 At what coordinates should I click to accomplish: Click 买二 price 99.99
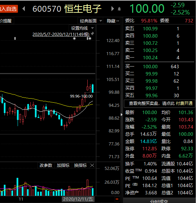pyautogui.click(x=151, y=74)
